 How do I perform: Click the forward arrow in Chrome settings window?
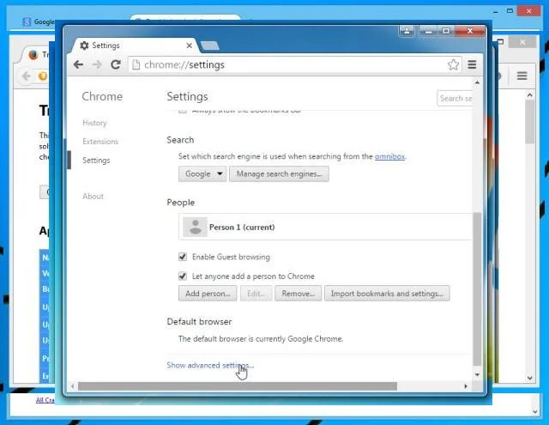(x=97, y=64)
